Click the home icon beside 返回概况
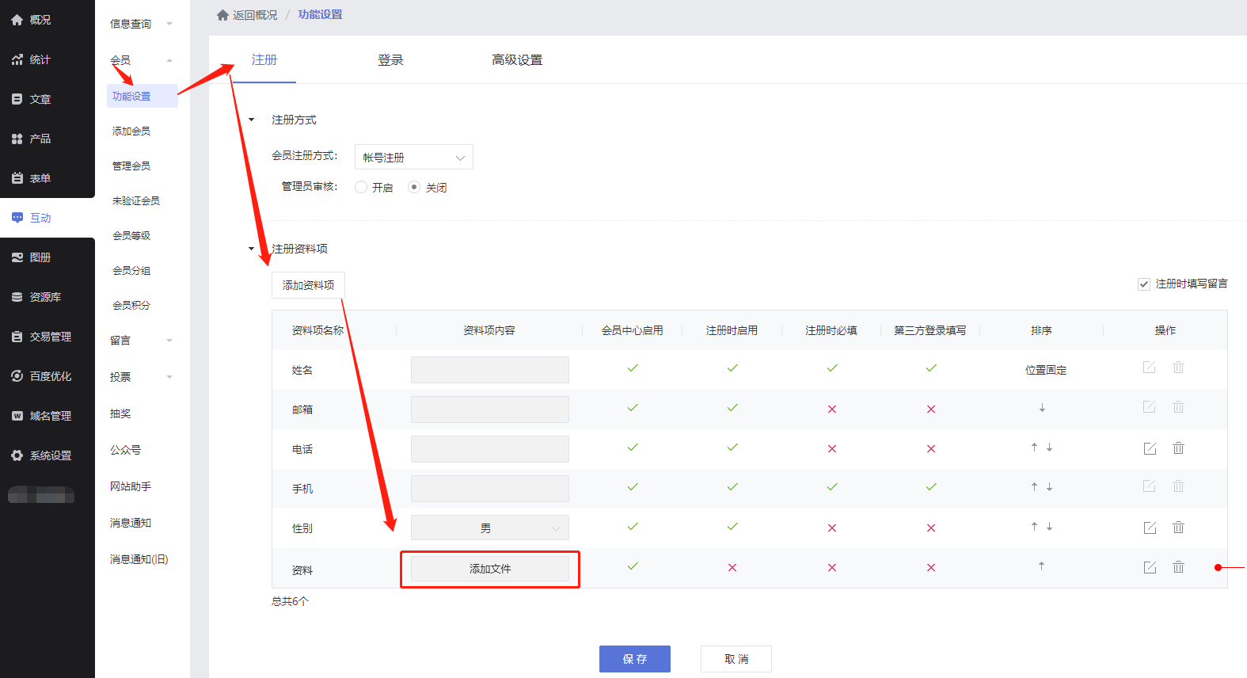This screenshot has width=1247, height=678. 222,15
